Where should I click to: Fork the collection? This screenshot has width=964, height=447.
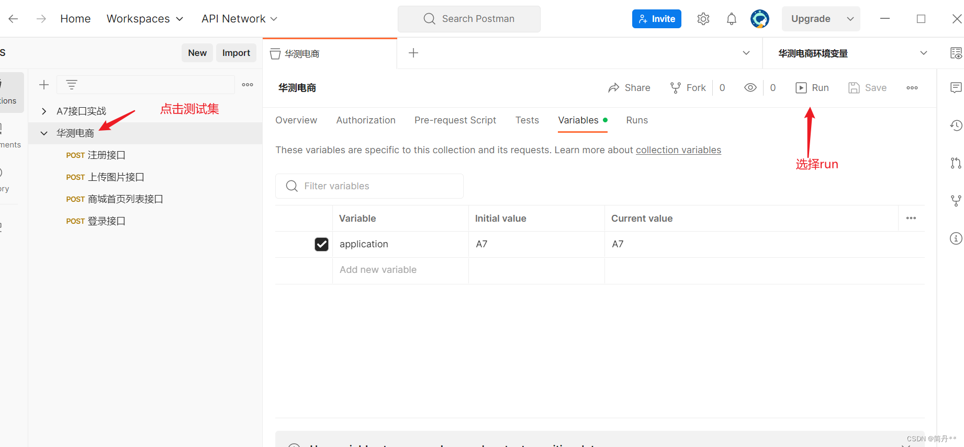[688, 88]
